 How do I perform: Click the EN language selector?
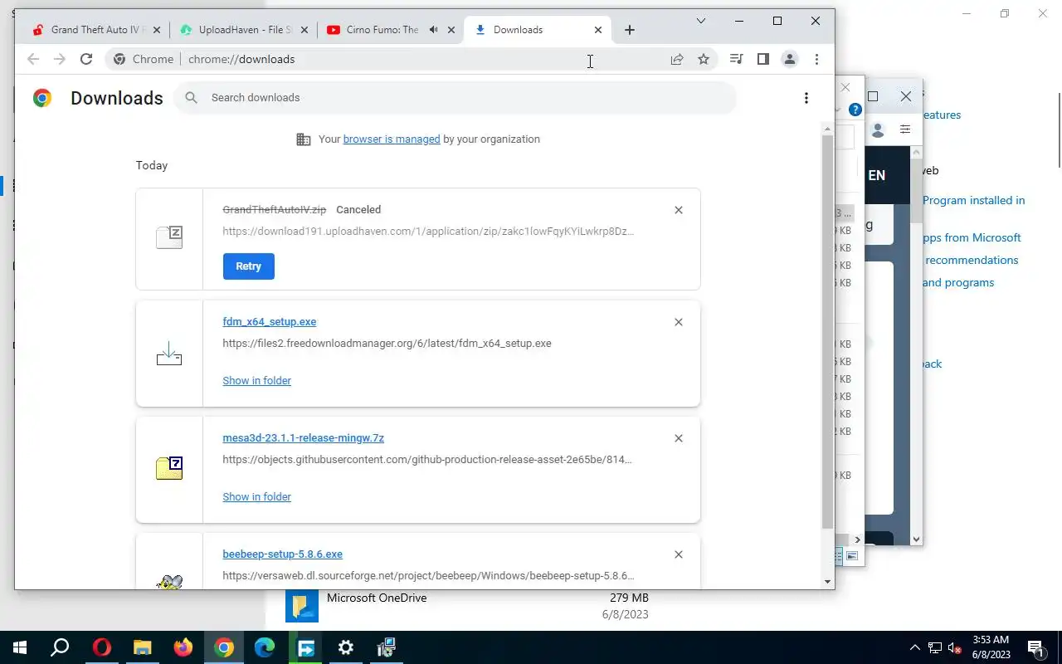point(877,175)
